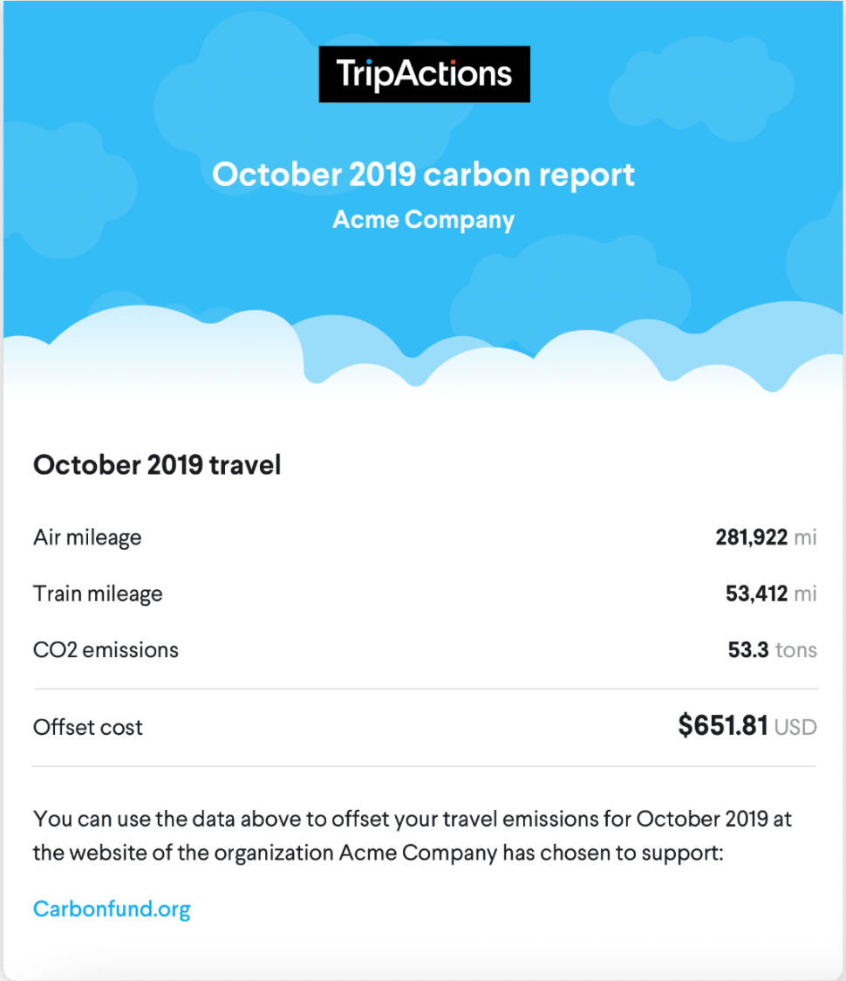Image resolution: width=846 pixels, height=981 pixels.
Task: Select the 281,922 air mileage value
Action: point(752,538)
